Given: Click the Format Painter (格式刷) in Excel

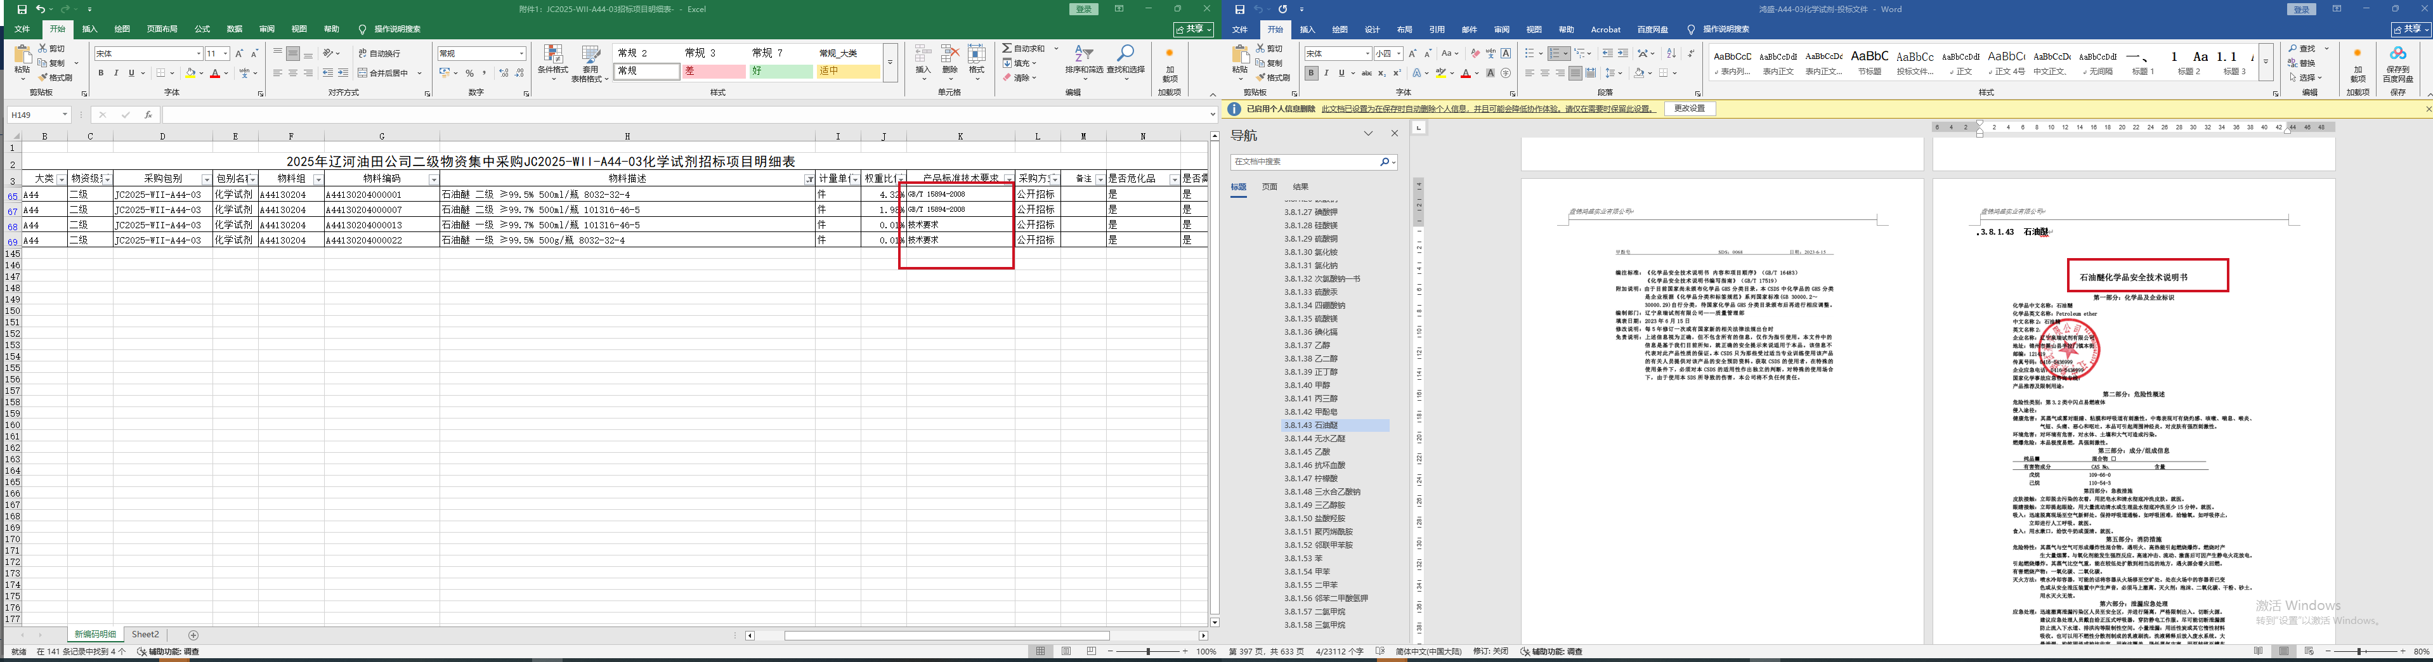Looking at the screenshot, I should pos(56,77).
